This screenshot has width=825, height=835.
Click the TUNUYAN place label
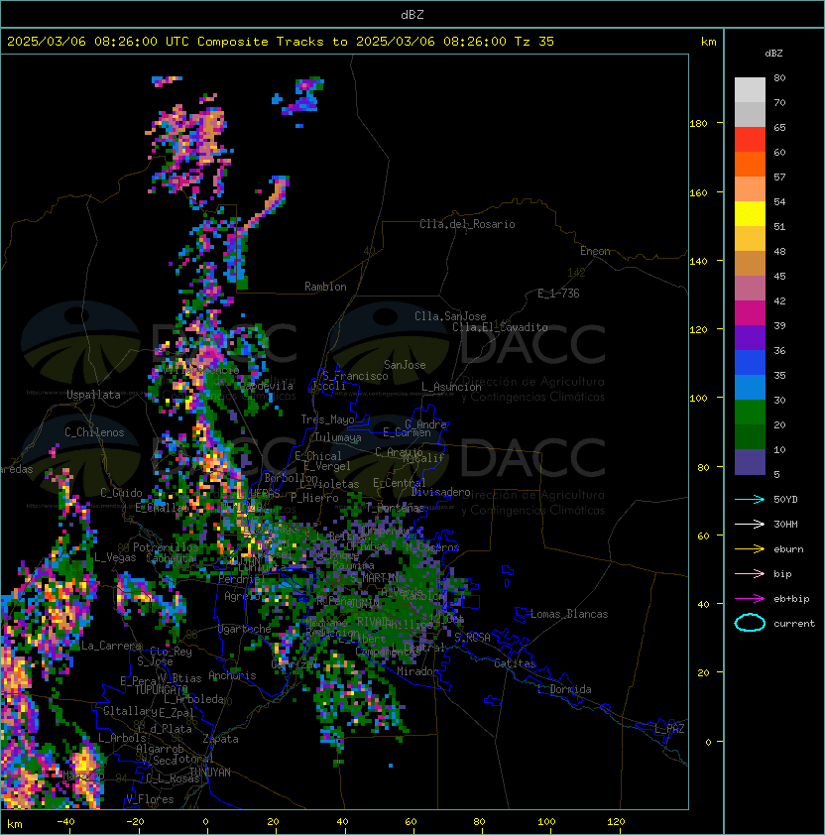210,773
